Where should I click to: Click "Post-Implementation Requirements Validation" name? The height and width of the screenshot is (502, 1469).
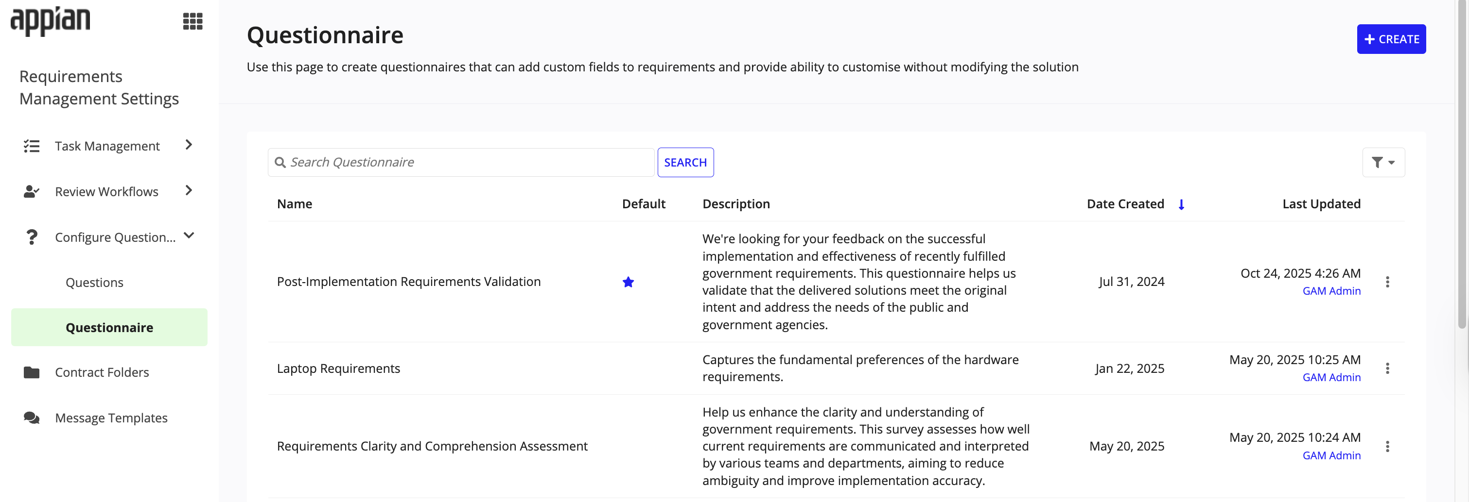coord(409,282)
